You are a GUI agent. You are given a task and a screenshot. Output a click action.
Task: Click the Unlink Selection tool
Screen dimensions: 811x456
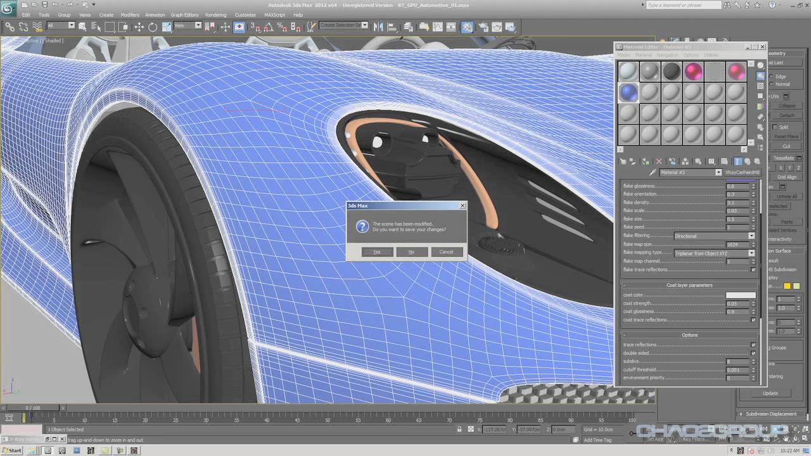coord(23,27)
